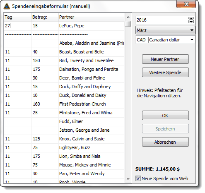This screenshot has height=193, width=205.
Task: Close the Spendeneingabeformular dialog
Action: click(x=186, y=4)
